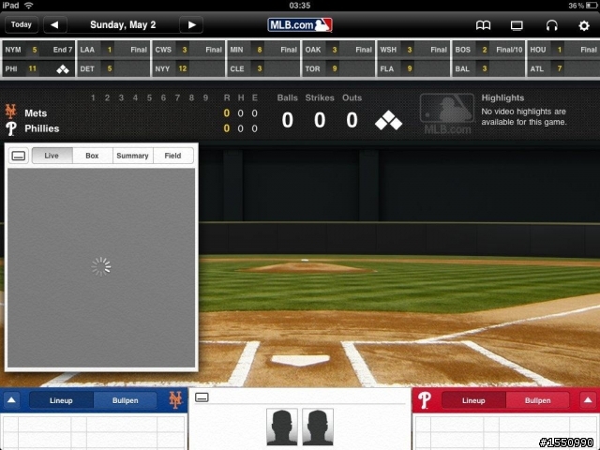
Task: Switch to the Summary tab
Action: 132,156
